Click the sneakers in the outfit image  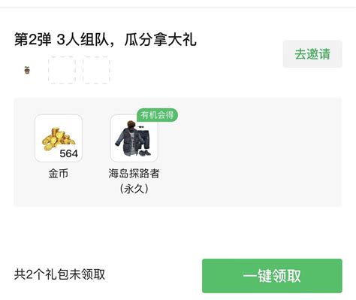pyautogui.click(x=145, y=153)
